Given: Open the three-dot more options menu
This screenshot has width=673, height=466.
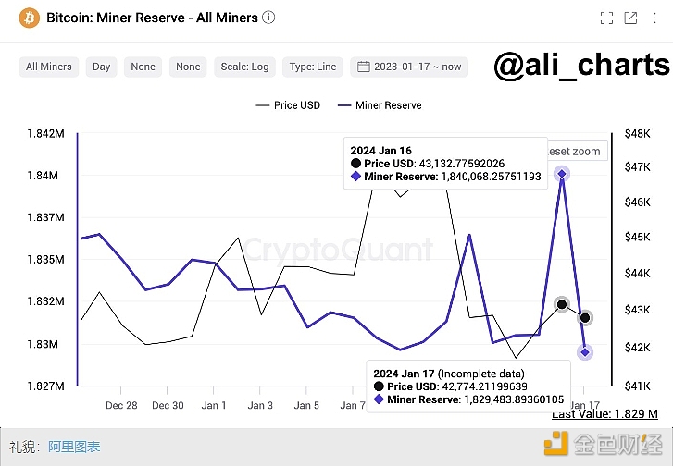Looking at the screenshot, I should (x=654, y=18).
